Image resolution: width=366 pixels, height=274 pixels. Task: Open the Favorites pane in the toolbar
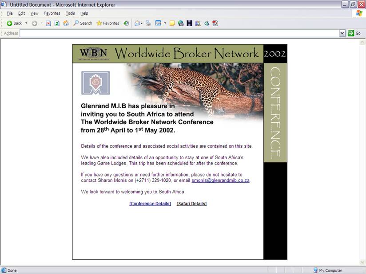click(x=108, y=23)
